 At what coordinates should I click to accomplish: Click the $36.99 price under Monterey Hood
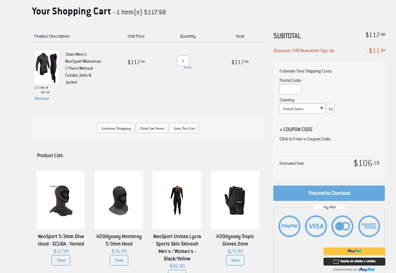point(119,251)
